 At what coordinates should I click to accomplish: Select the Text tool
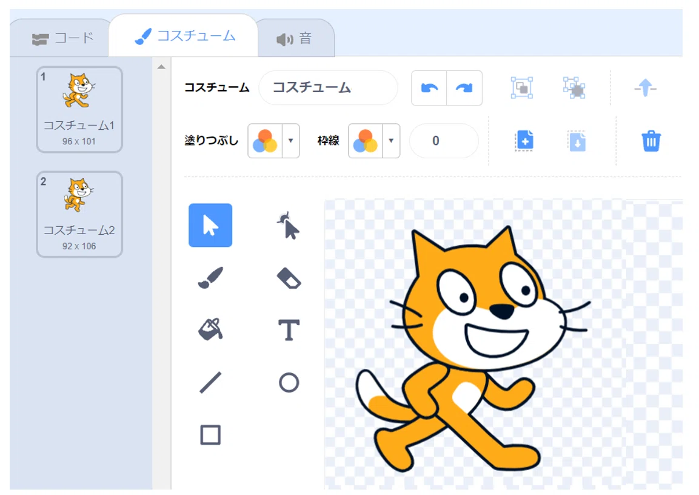point(289,330)
